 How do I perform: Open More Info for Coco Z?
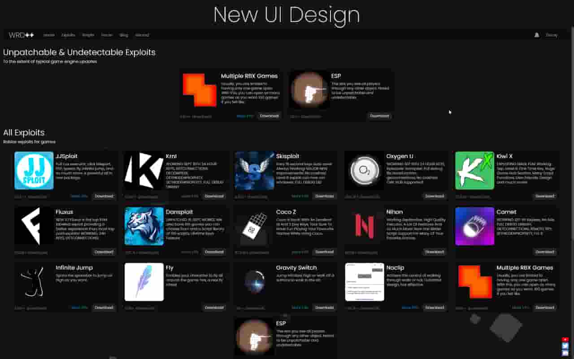tap(300, 252)
